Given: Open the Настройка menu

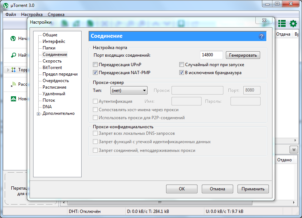Looking at the screenshot, I should point(32,15).
